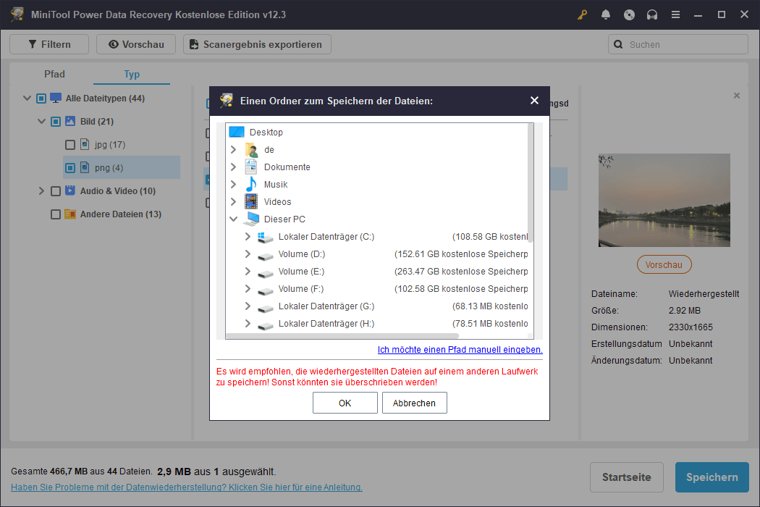The image size is (760, 507).
Task: Click the dialog horizontal scrollbar
Action: point(342,336)
